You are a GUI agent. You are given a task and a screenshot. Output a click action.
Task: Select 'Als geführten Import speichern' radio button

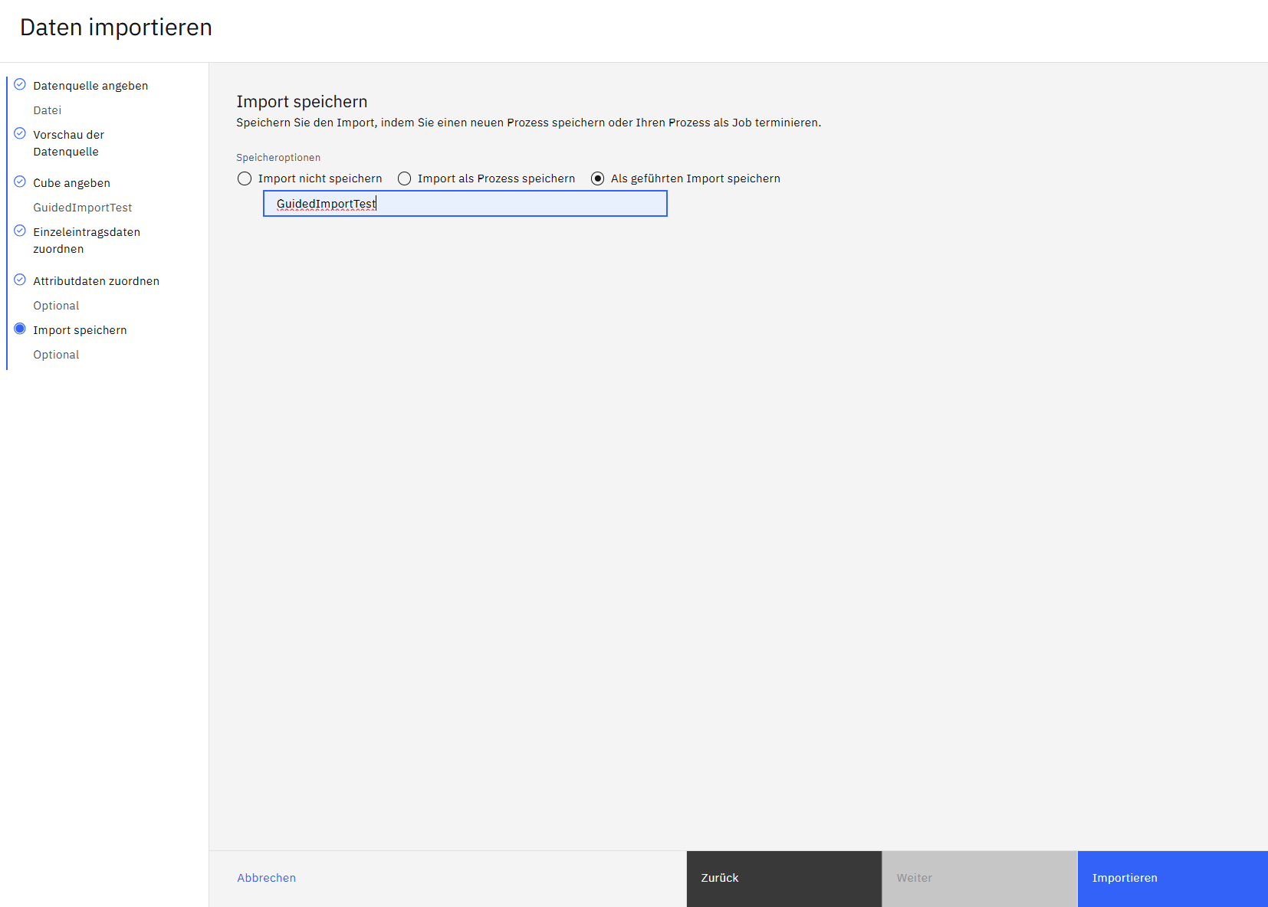pyautogui.click(x=597, y=178)
